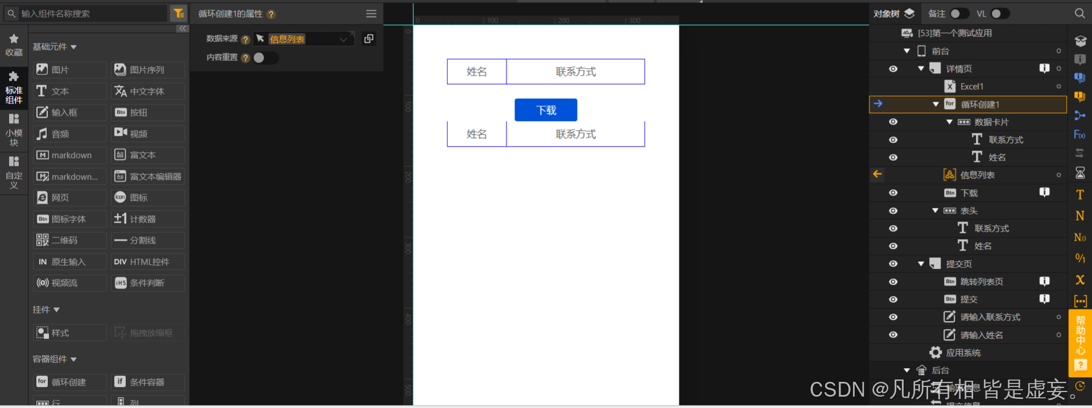Image resolution: width=1092 pixels, height=408 pixels.
Task: Toggle visibility of 表头 node
Action: 893,210
